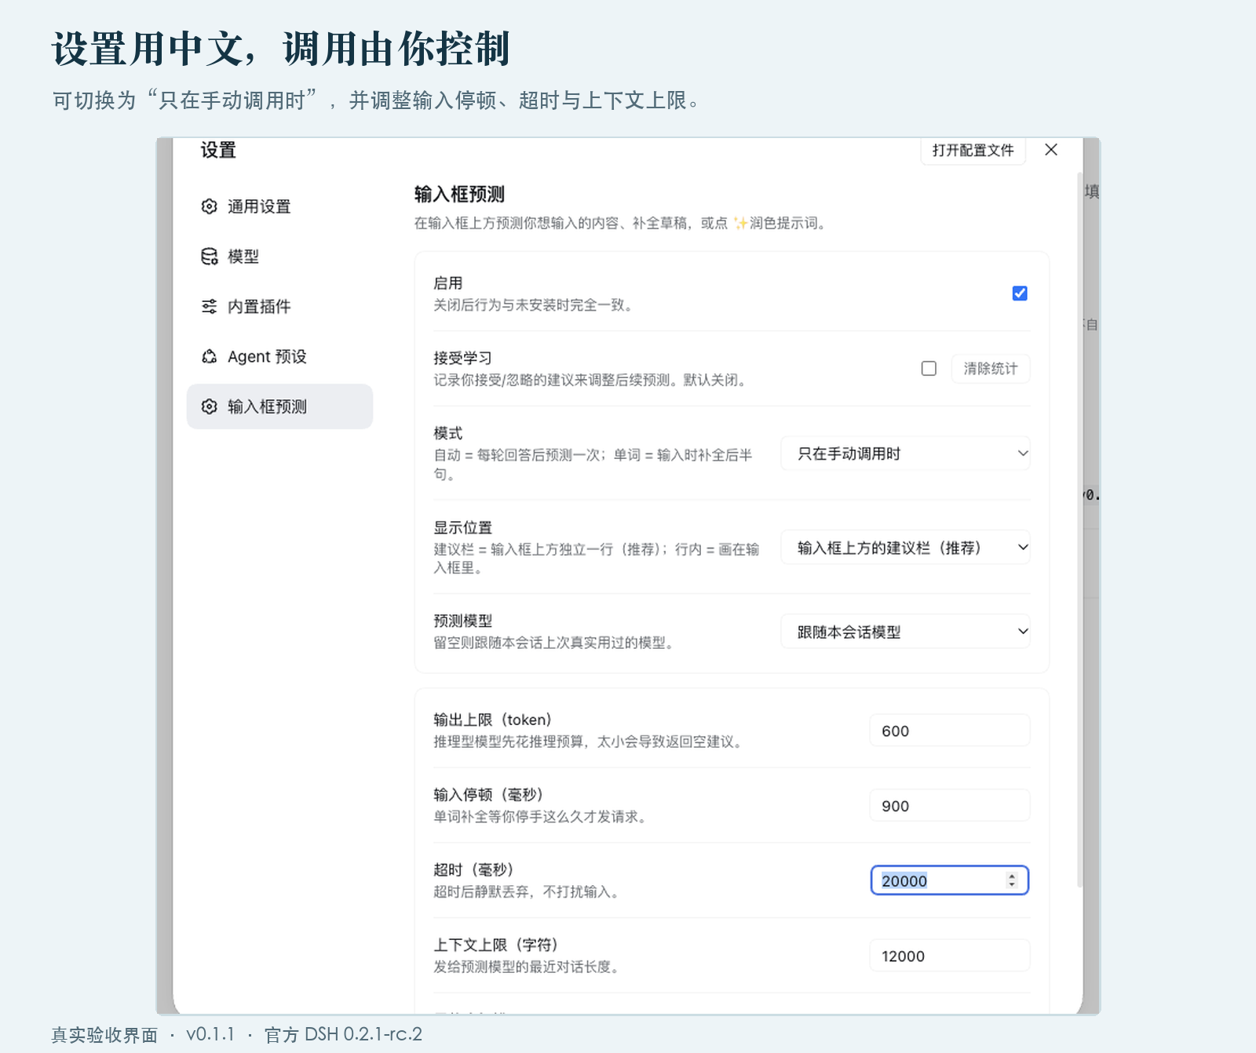Open the 模式 dropdown showing 只在手动调用时
The width and height of the screenshot is (1256, 1053).
[x=905, y=454]
